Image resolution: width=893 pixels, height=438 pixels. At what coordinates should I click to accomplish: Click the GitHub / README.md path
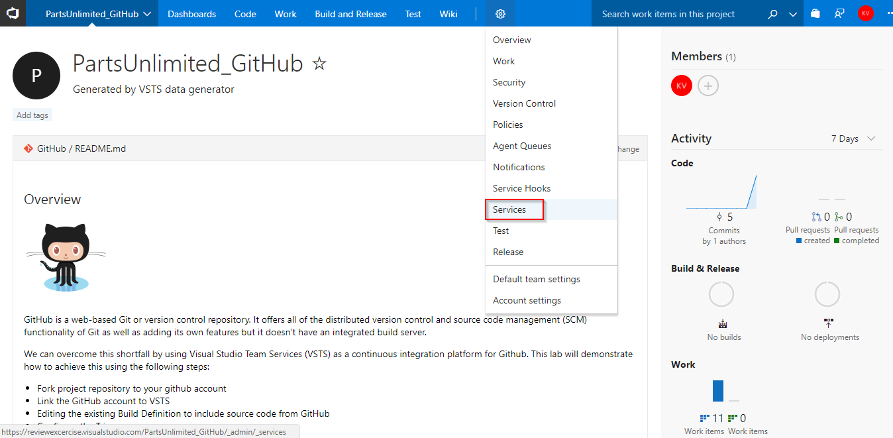(x=81, y=148)
